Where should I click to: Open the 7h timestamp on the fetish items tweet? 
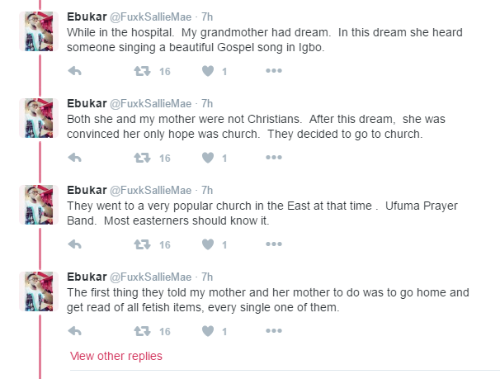click(208, 277)
